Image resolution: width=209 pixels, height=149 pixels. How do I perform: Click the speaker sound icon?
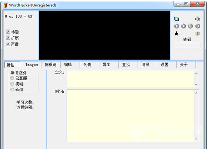[x=198, y=19]
